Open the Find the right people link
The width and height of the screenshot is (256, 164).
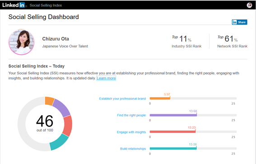(131, 115)
